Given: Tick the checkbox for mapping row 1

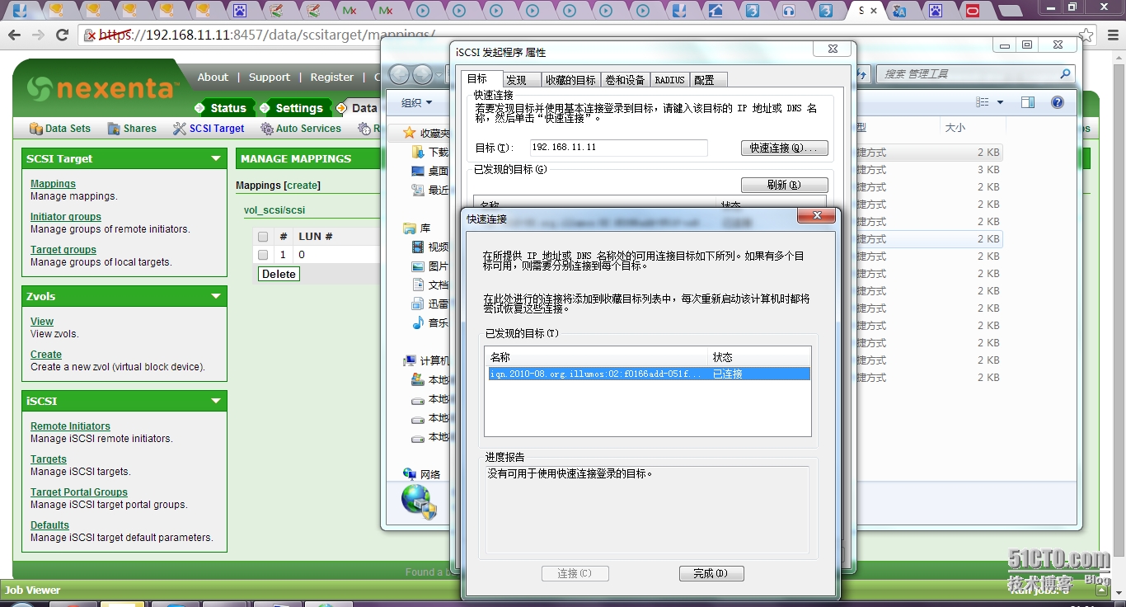Looking at the screenshot, I should click(263, 255).
